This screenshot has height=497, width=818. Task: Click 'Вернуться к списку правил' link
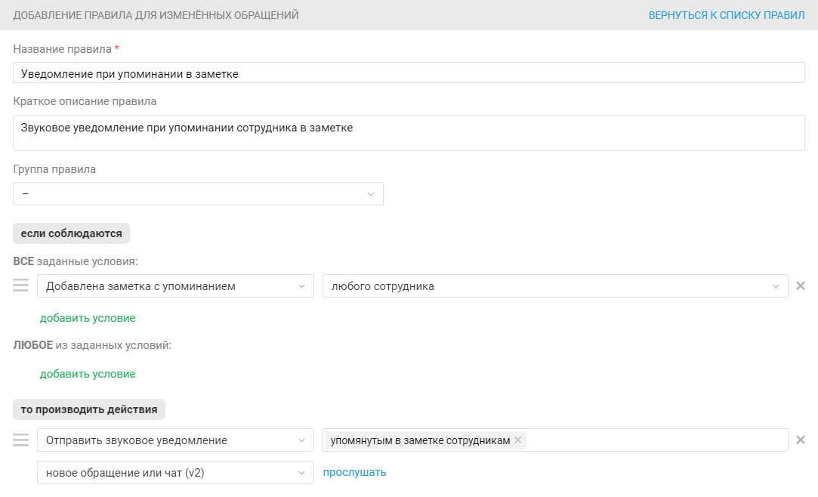(x=727, y=15)
